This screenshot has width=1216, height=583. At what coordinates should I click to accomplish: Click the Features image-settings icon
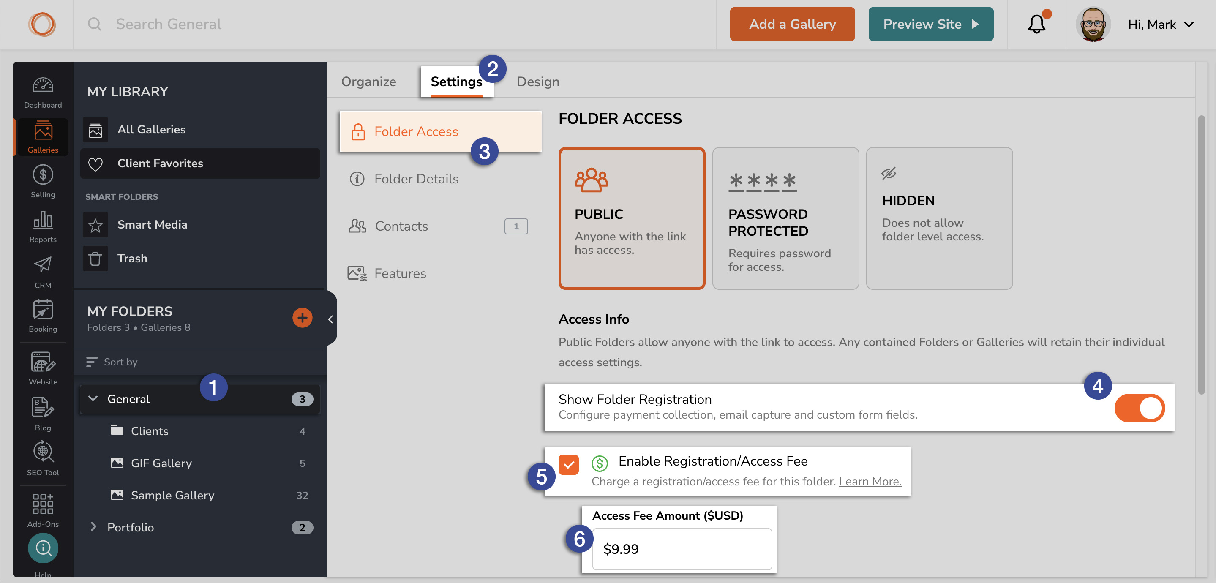(357, 273)
